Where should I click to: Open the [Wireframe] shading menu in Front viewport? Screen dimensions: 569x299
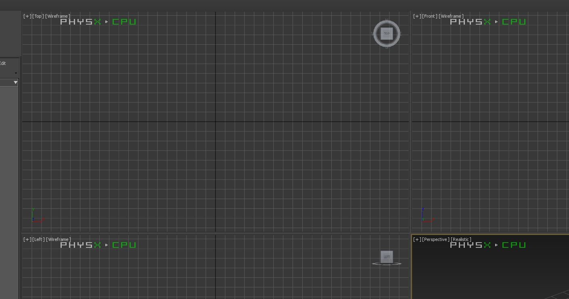point(451,17)
